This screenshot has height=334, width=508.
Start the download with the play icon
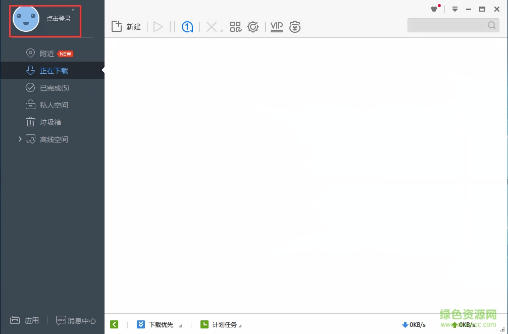tap(158, 27)
